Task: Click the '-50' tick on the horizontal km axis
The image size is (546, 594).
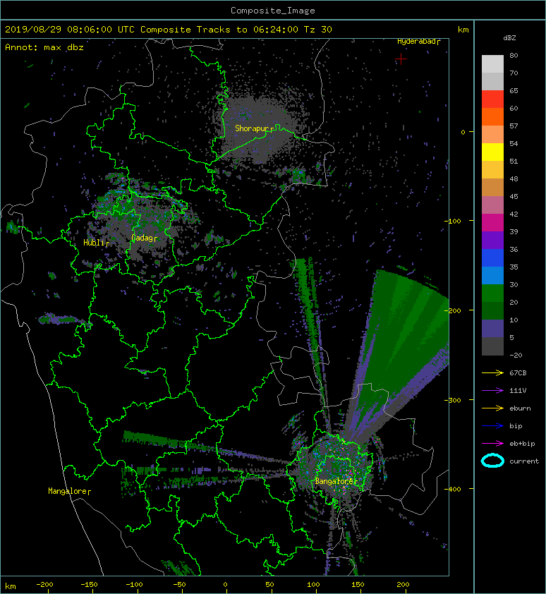Action: 179,585
